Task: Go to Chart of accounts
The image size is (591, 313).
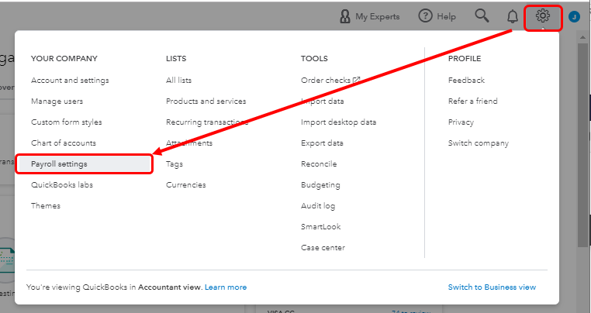Action: coord(64,143)
